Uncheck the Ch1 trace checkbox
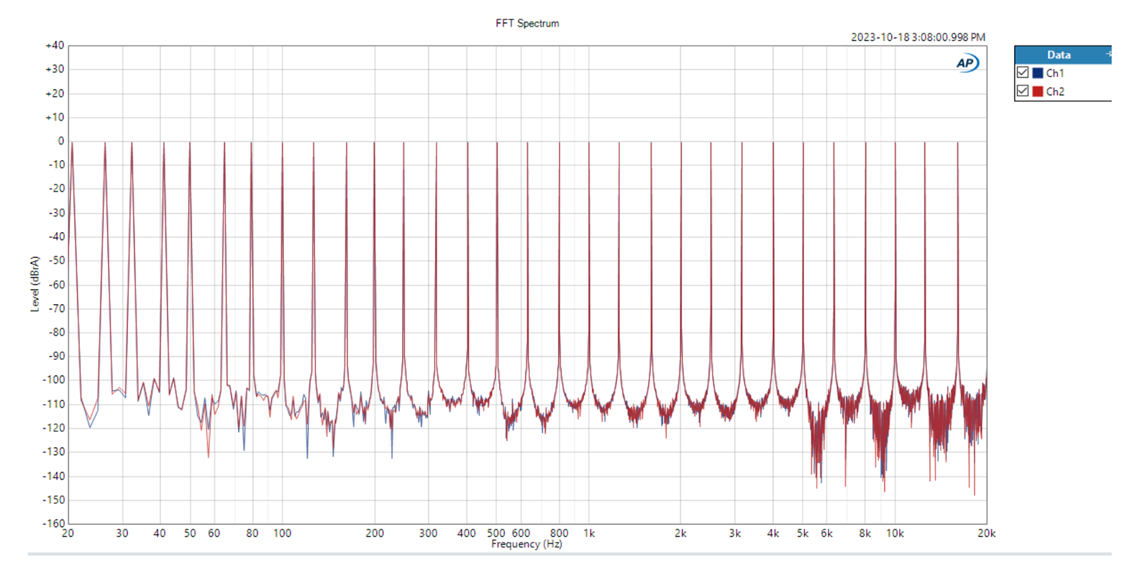1122x575 pixels. coord(1023,73)
